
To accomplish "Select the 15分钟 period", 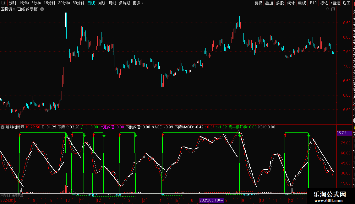I will tap(50, 3).
